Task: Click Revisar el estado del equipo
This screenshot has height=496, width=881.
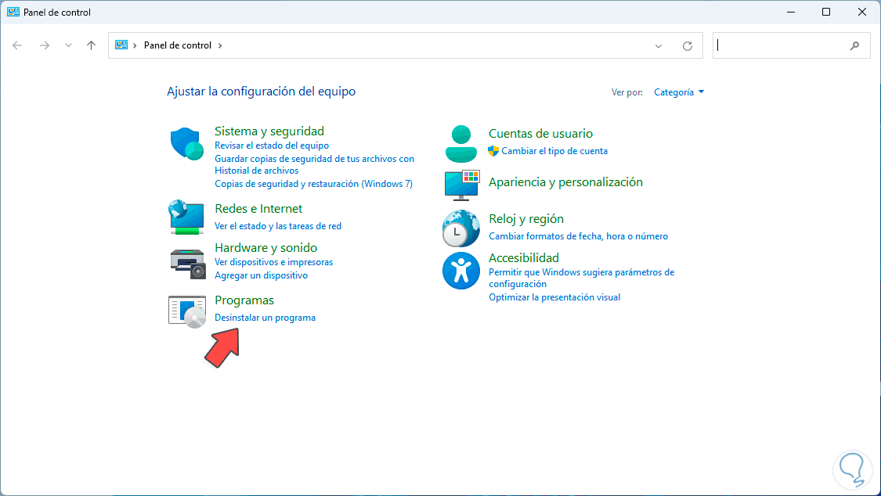Action: click(x=272, y=146)
